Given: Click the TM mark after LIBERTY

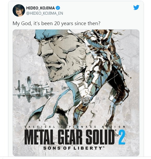Looking at the screenshot, I should 103,147.
